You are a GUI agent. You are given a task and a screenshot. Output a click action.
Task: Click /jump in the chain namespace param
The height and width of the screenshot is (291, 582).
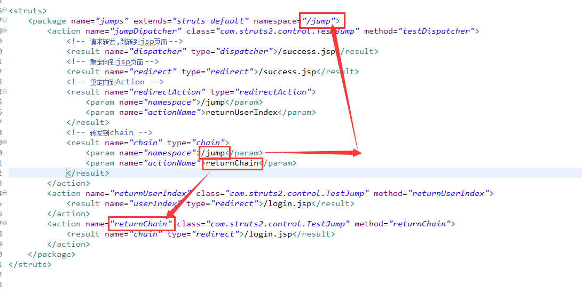[x=213, y=153]
